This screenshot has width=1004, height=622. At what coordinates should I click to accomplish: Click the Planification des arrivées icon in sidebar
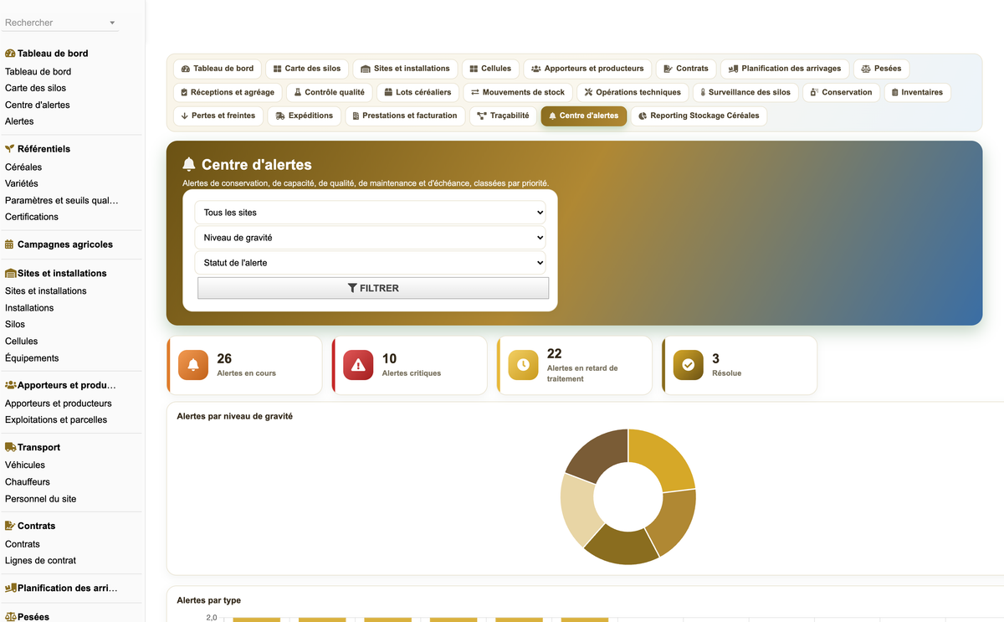pos(11,588)
